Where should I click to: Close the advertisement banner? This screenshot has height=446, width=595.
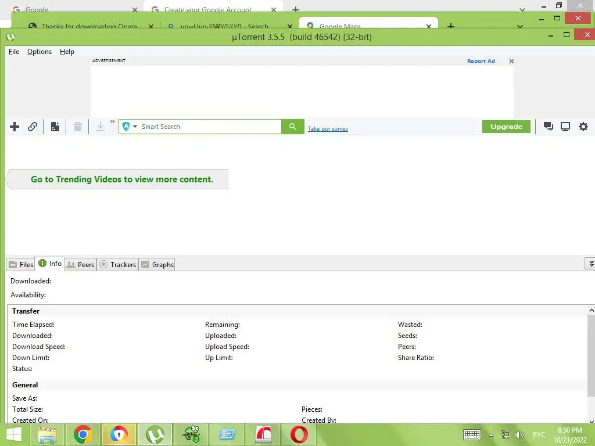pyautogui.click(x=511, y=61)
